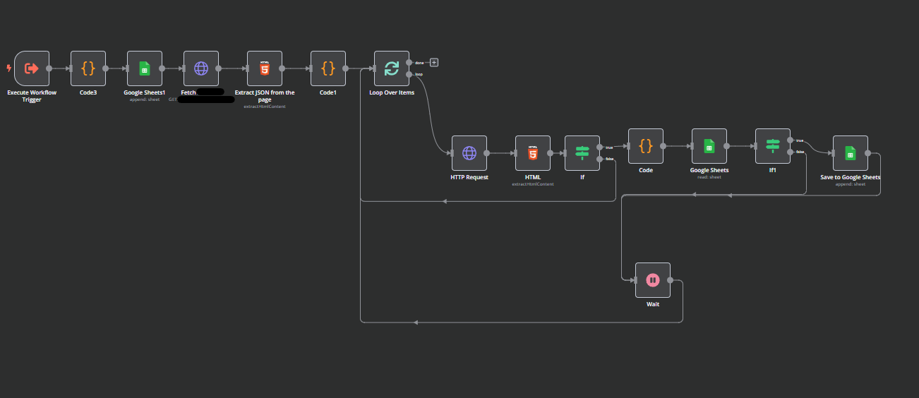Click the Code1 node icon
Screen dimensions: 919x398
328,68
